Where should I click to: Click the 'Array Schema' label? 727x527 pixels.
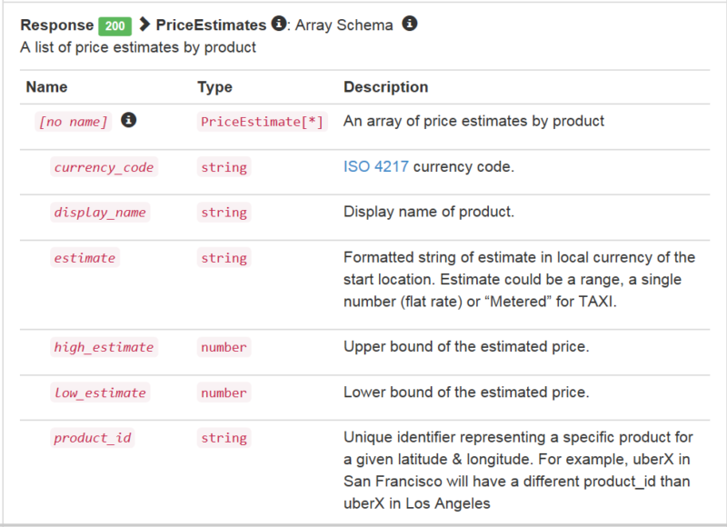pos(344,25)
